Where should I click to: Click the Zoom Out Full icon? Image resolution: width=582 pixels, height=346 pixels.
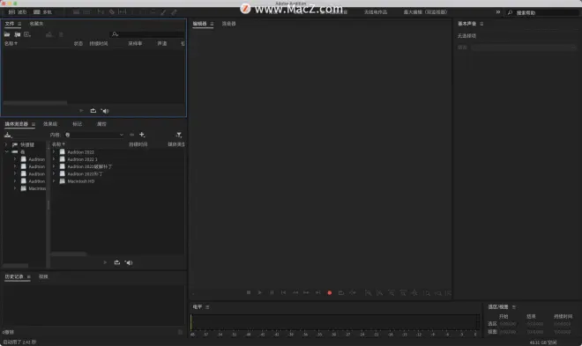[x=414, y=293]
